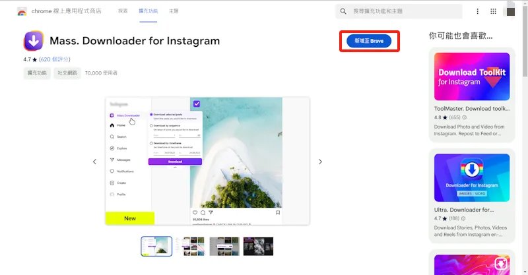Click the 70,000 使用者 users text

pos(101,73)
